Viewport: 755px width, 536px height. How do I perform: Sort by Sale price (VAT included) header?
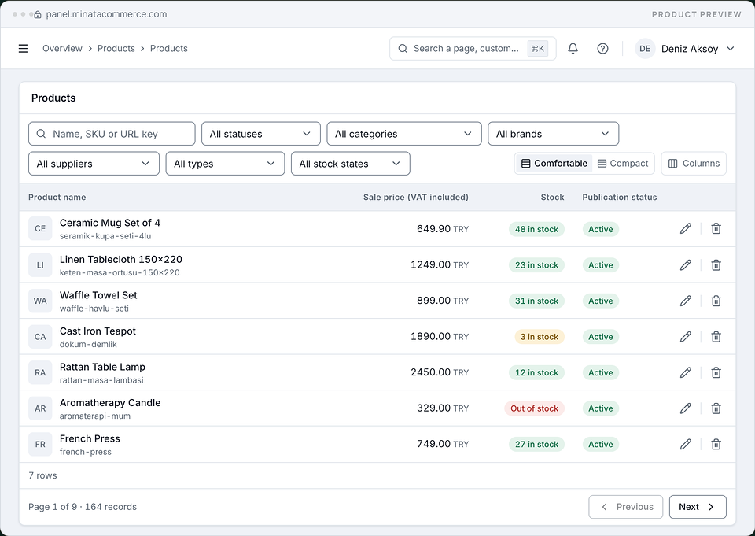point(415,197)
